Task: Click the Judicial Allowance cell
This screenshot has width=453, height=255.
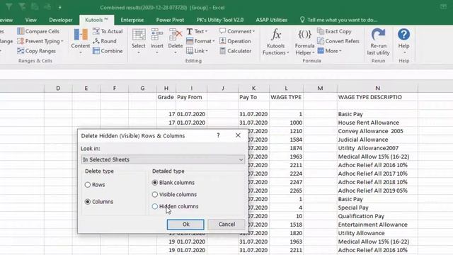Action: coord(377,140)
